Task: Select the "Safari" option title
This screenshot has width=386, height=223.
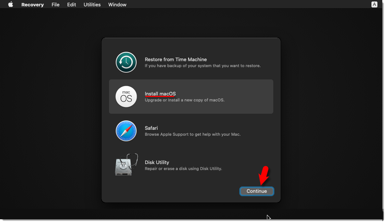Action: click(x=151, y=128)
